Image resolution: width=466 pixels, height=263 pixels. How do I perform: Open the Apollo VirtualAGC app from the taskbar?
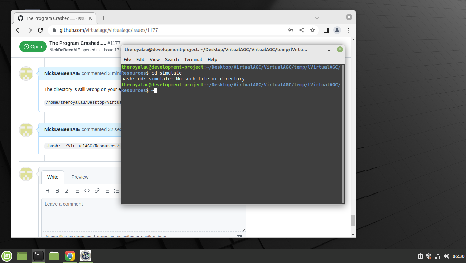click(x=85, y=256)
